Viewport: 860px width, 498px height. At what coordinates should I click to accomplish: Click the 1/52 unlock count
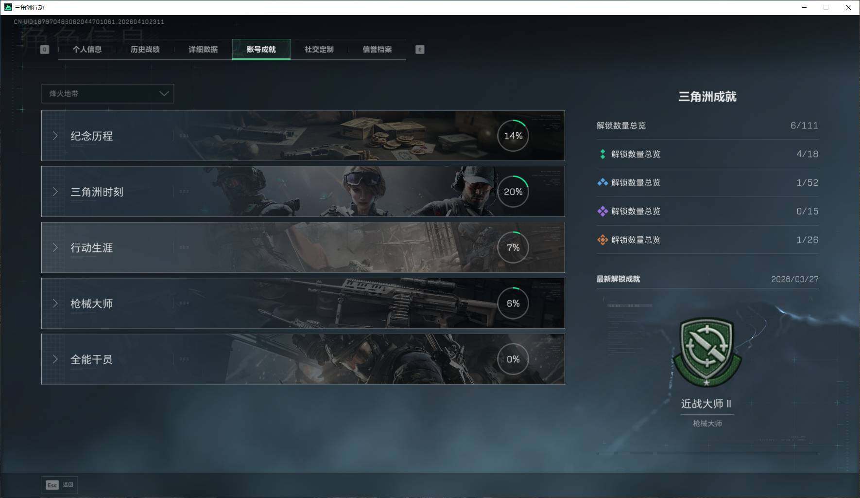(x=807, y=183)
